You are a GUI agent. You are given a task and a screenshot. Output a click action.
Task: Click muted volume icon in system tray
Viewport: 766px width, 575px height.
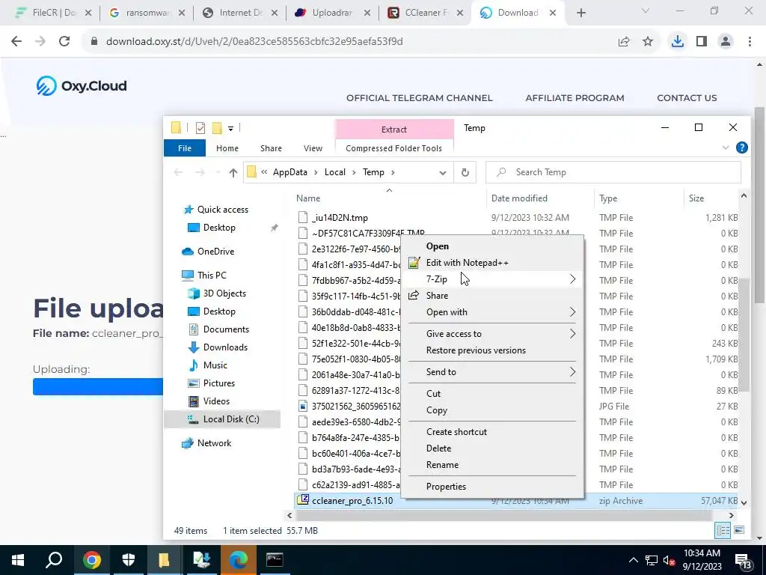point(670,560)
